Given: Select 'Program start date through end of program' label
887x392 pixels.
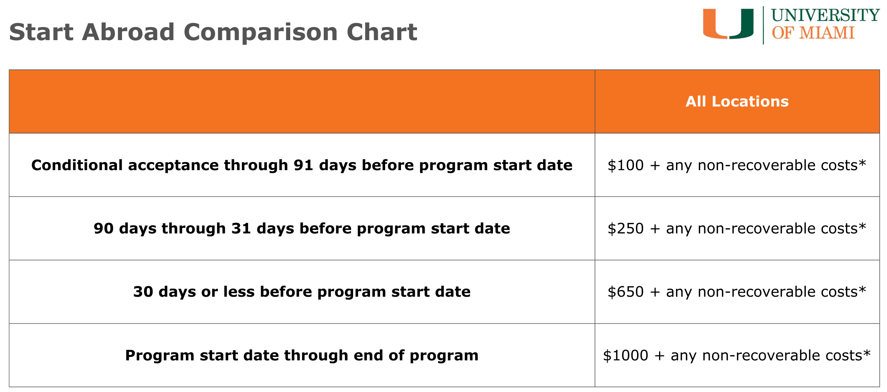Looking at the screenshot, I should 301,355.
